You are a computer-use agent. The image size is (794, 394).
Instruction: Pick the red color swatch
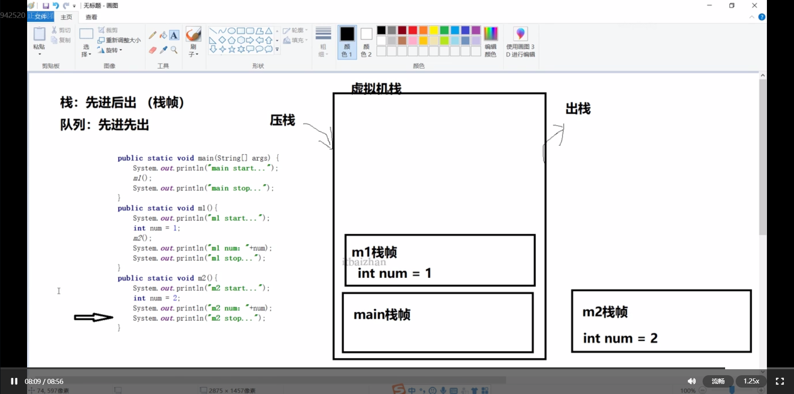pyautogui.click(x=413, y=30)
